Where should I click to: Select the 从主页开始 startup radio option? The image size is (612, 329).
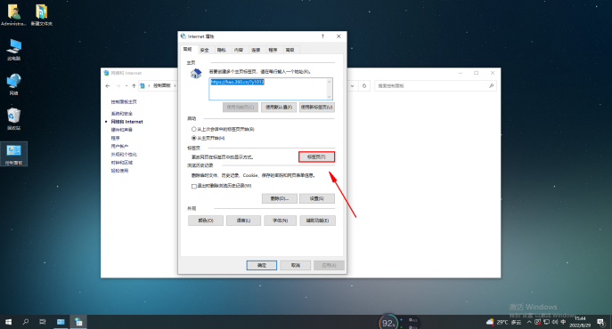pyautogui.click(x=193, y=138)
